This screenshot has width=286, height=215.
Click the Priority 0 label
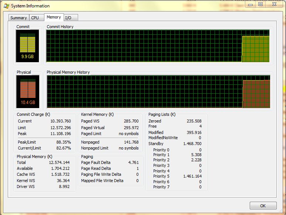tap(161, 150)
